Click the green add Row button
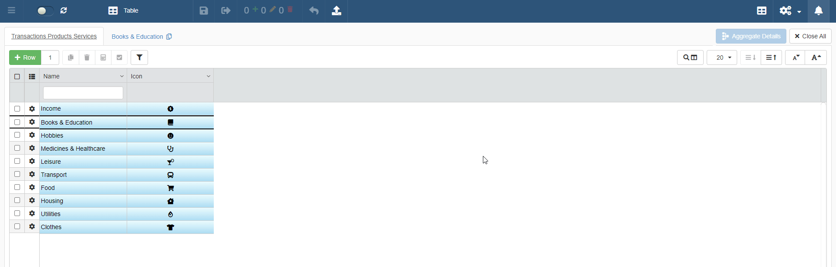This screenshot has height=267, width=836. (25, 57)
